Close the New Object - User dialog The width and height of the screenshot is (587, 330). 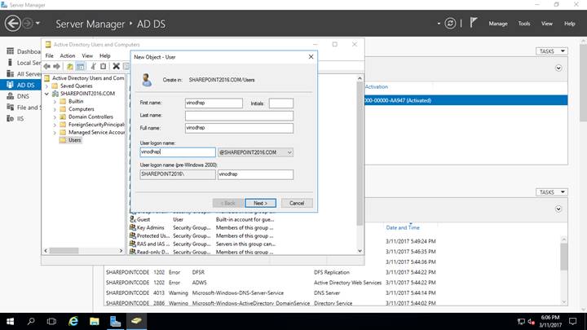pos(311,57)
